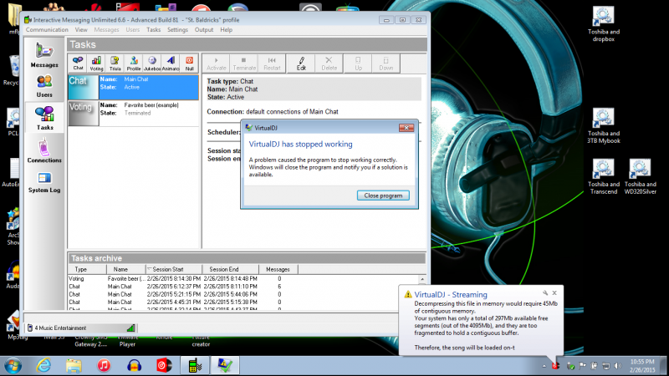Sort archive by Name column
669x376 pixels.
pyautogui.click(x=126, y=269)
